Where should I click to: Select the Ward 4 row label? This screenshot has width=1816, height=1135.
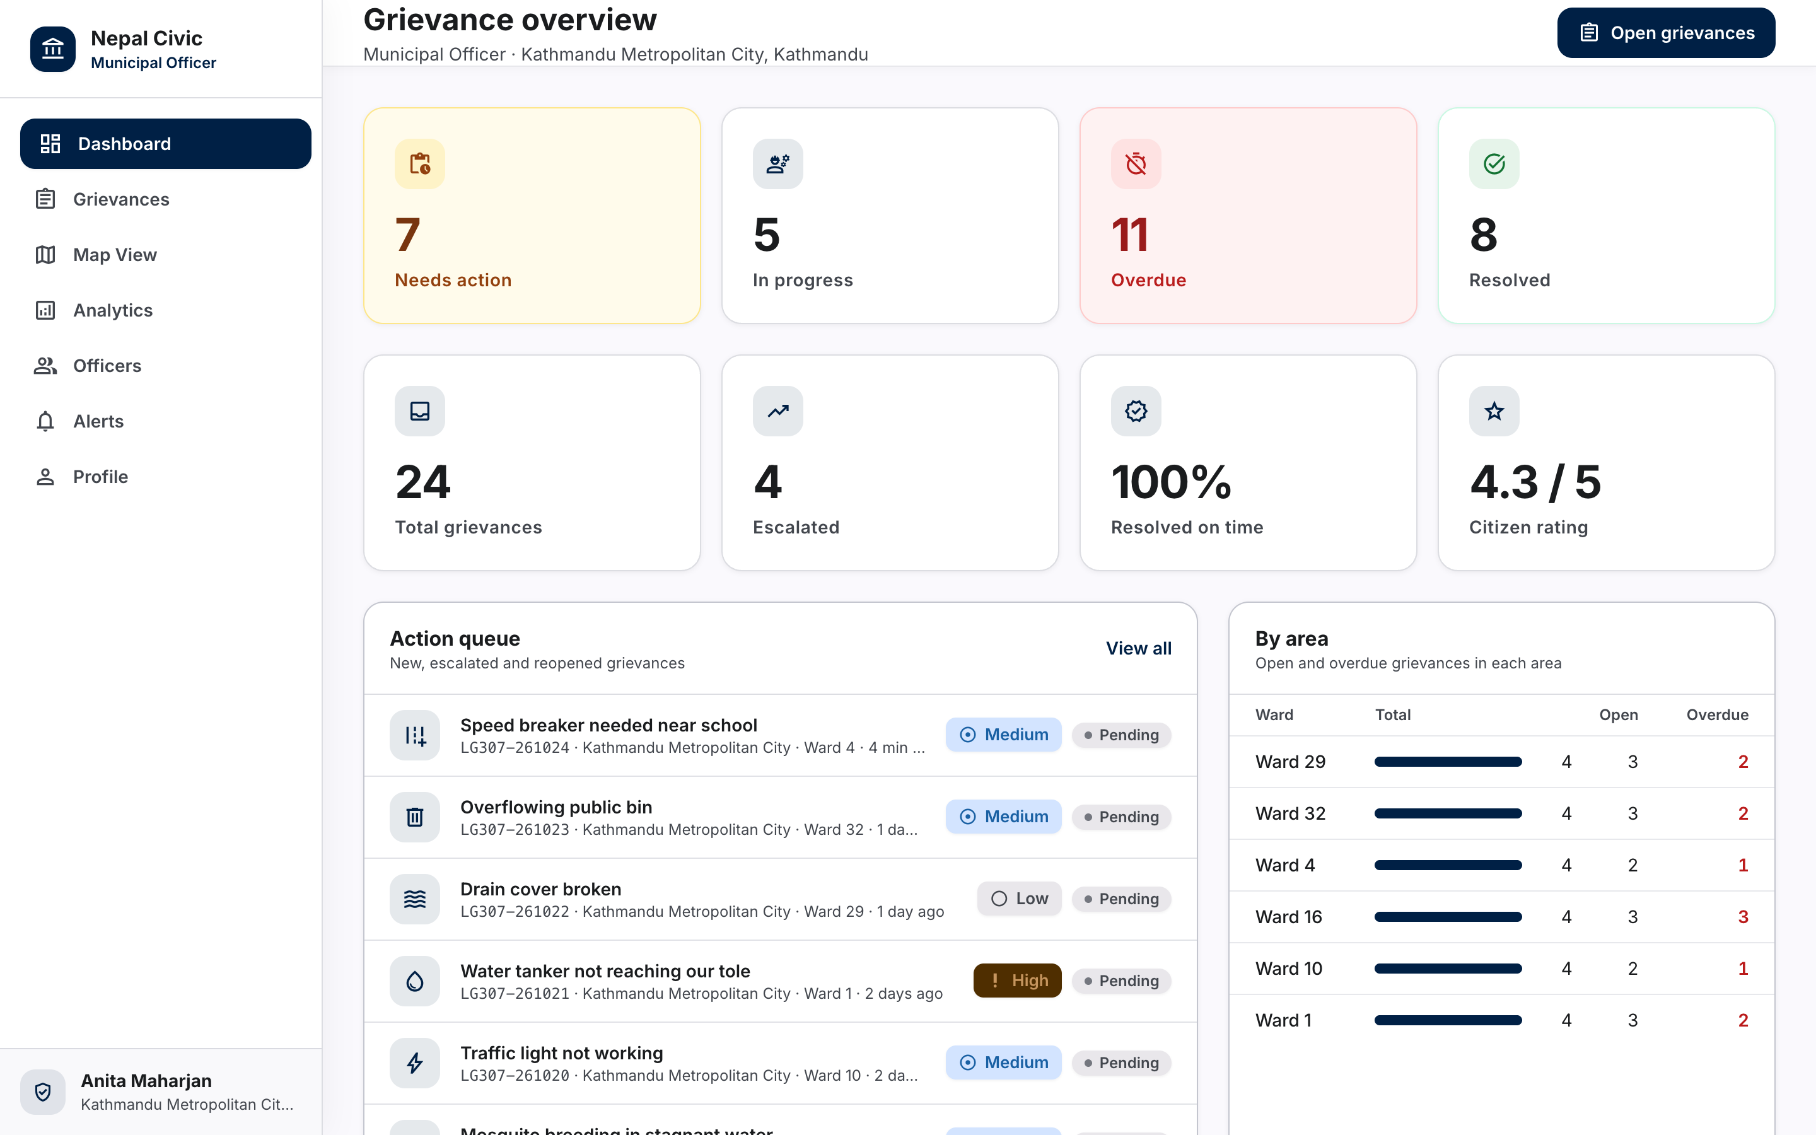(x=1284, y=866)
